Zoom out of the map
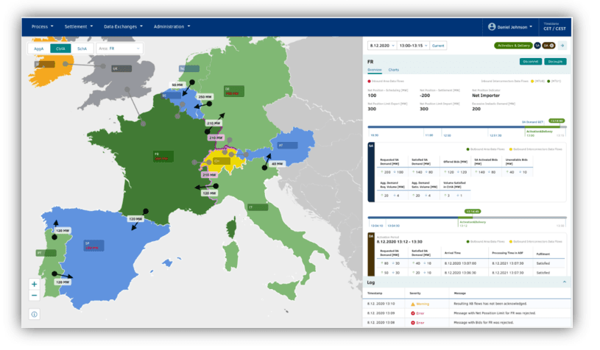This screenshot has width=600, height=350. pyautogui.click(x=34, y=296)
